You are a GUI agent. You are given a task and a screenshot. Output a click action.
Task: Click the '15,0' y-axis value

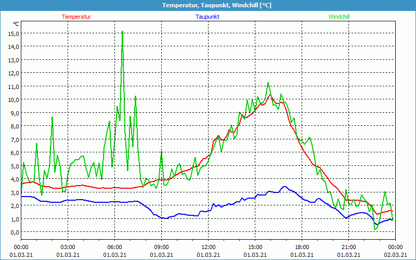(x=14, y=33)
